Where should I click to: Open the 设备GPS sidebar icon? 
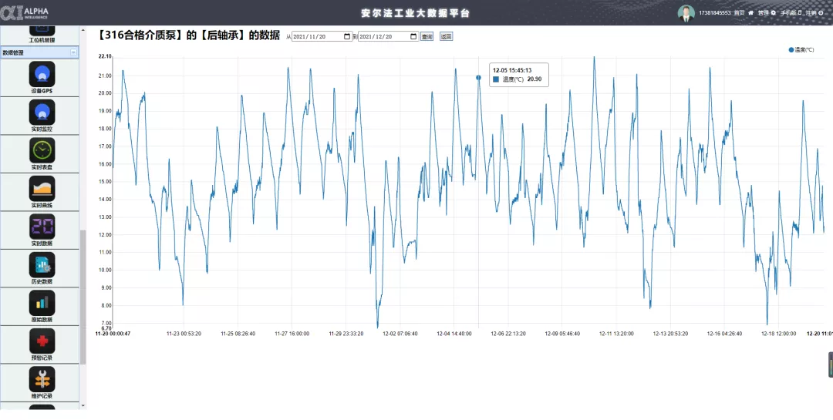pyautogui.click(x=42, y=74)
